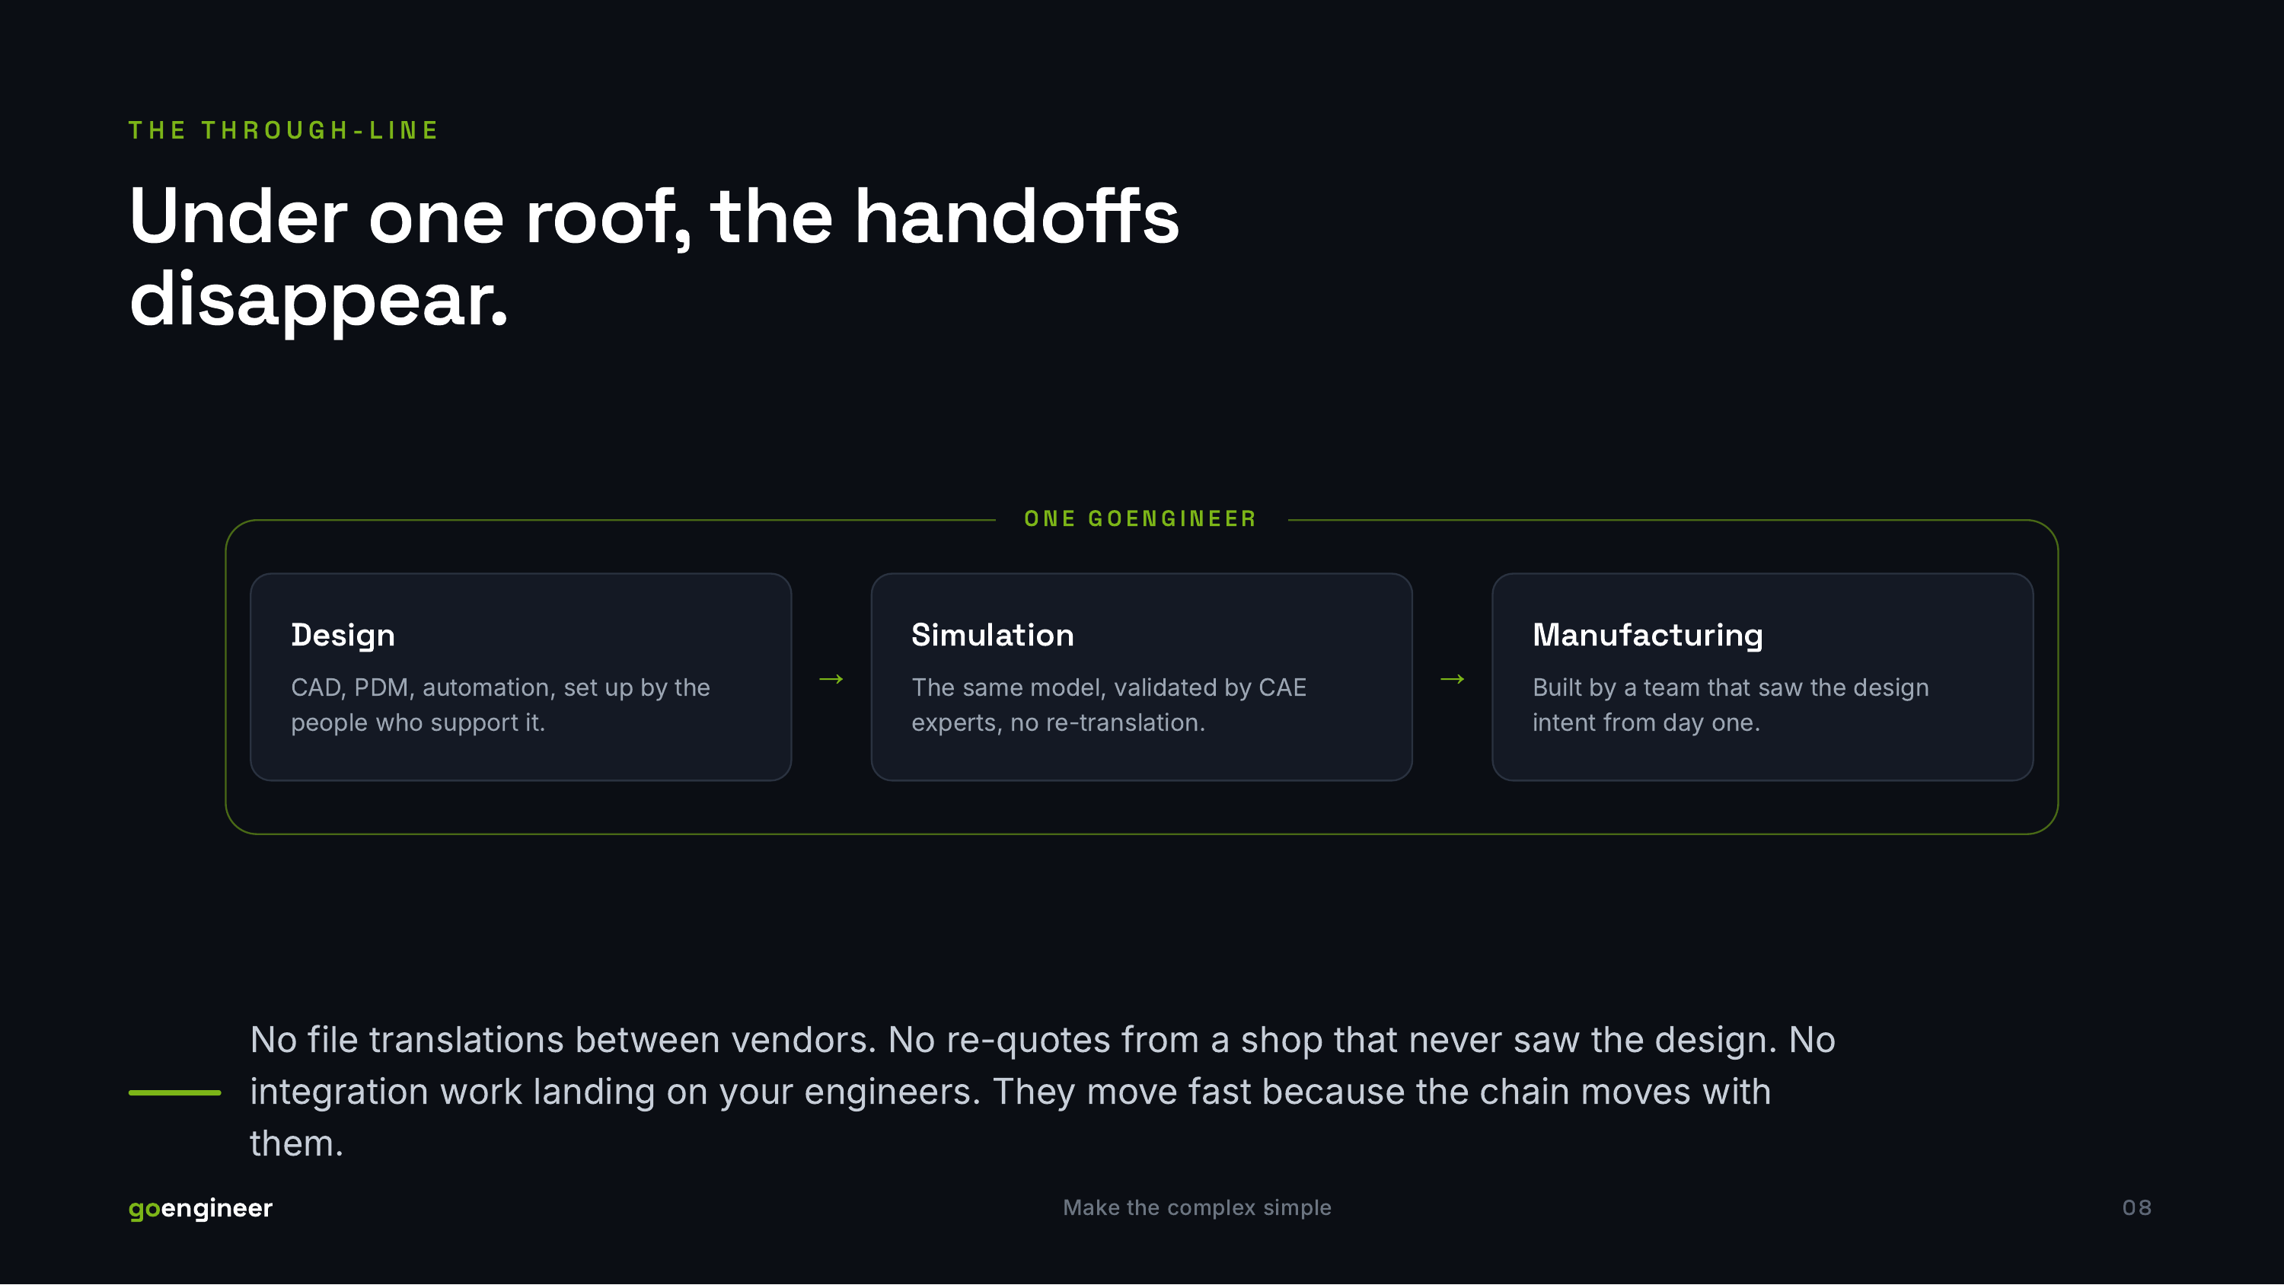This screenshot has width=2284, height=1285.
Task: Select the Manufacturing card
Action: click(x=1762, y=677)
